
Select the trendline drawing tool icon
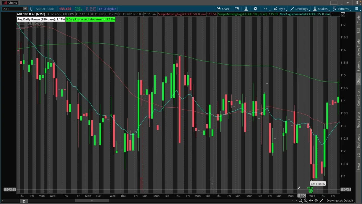point(321,201)
